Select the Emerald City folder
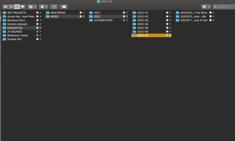Viewport: 235px width, 141px height. (x=21, y=28)
